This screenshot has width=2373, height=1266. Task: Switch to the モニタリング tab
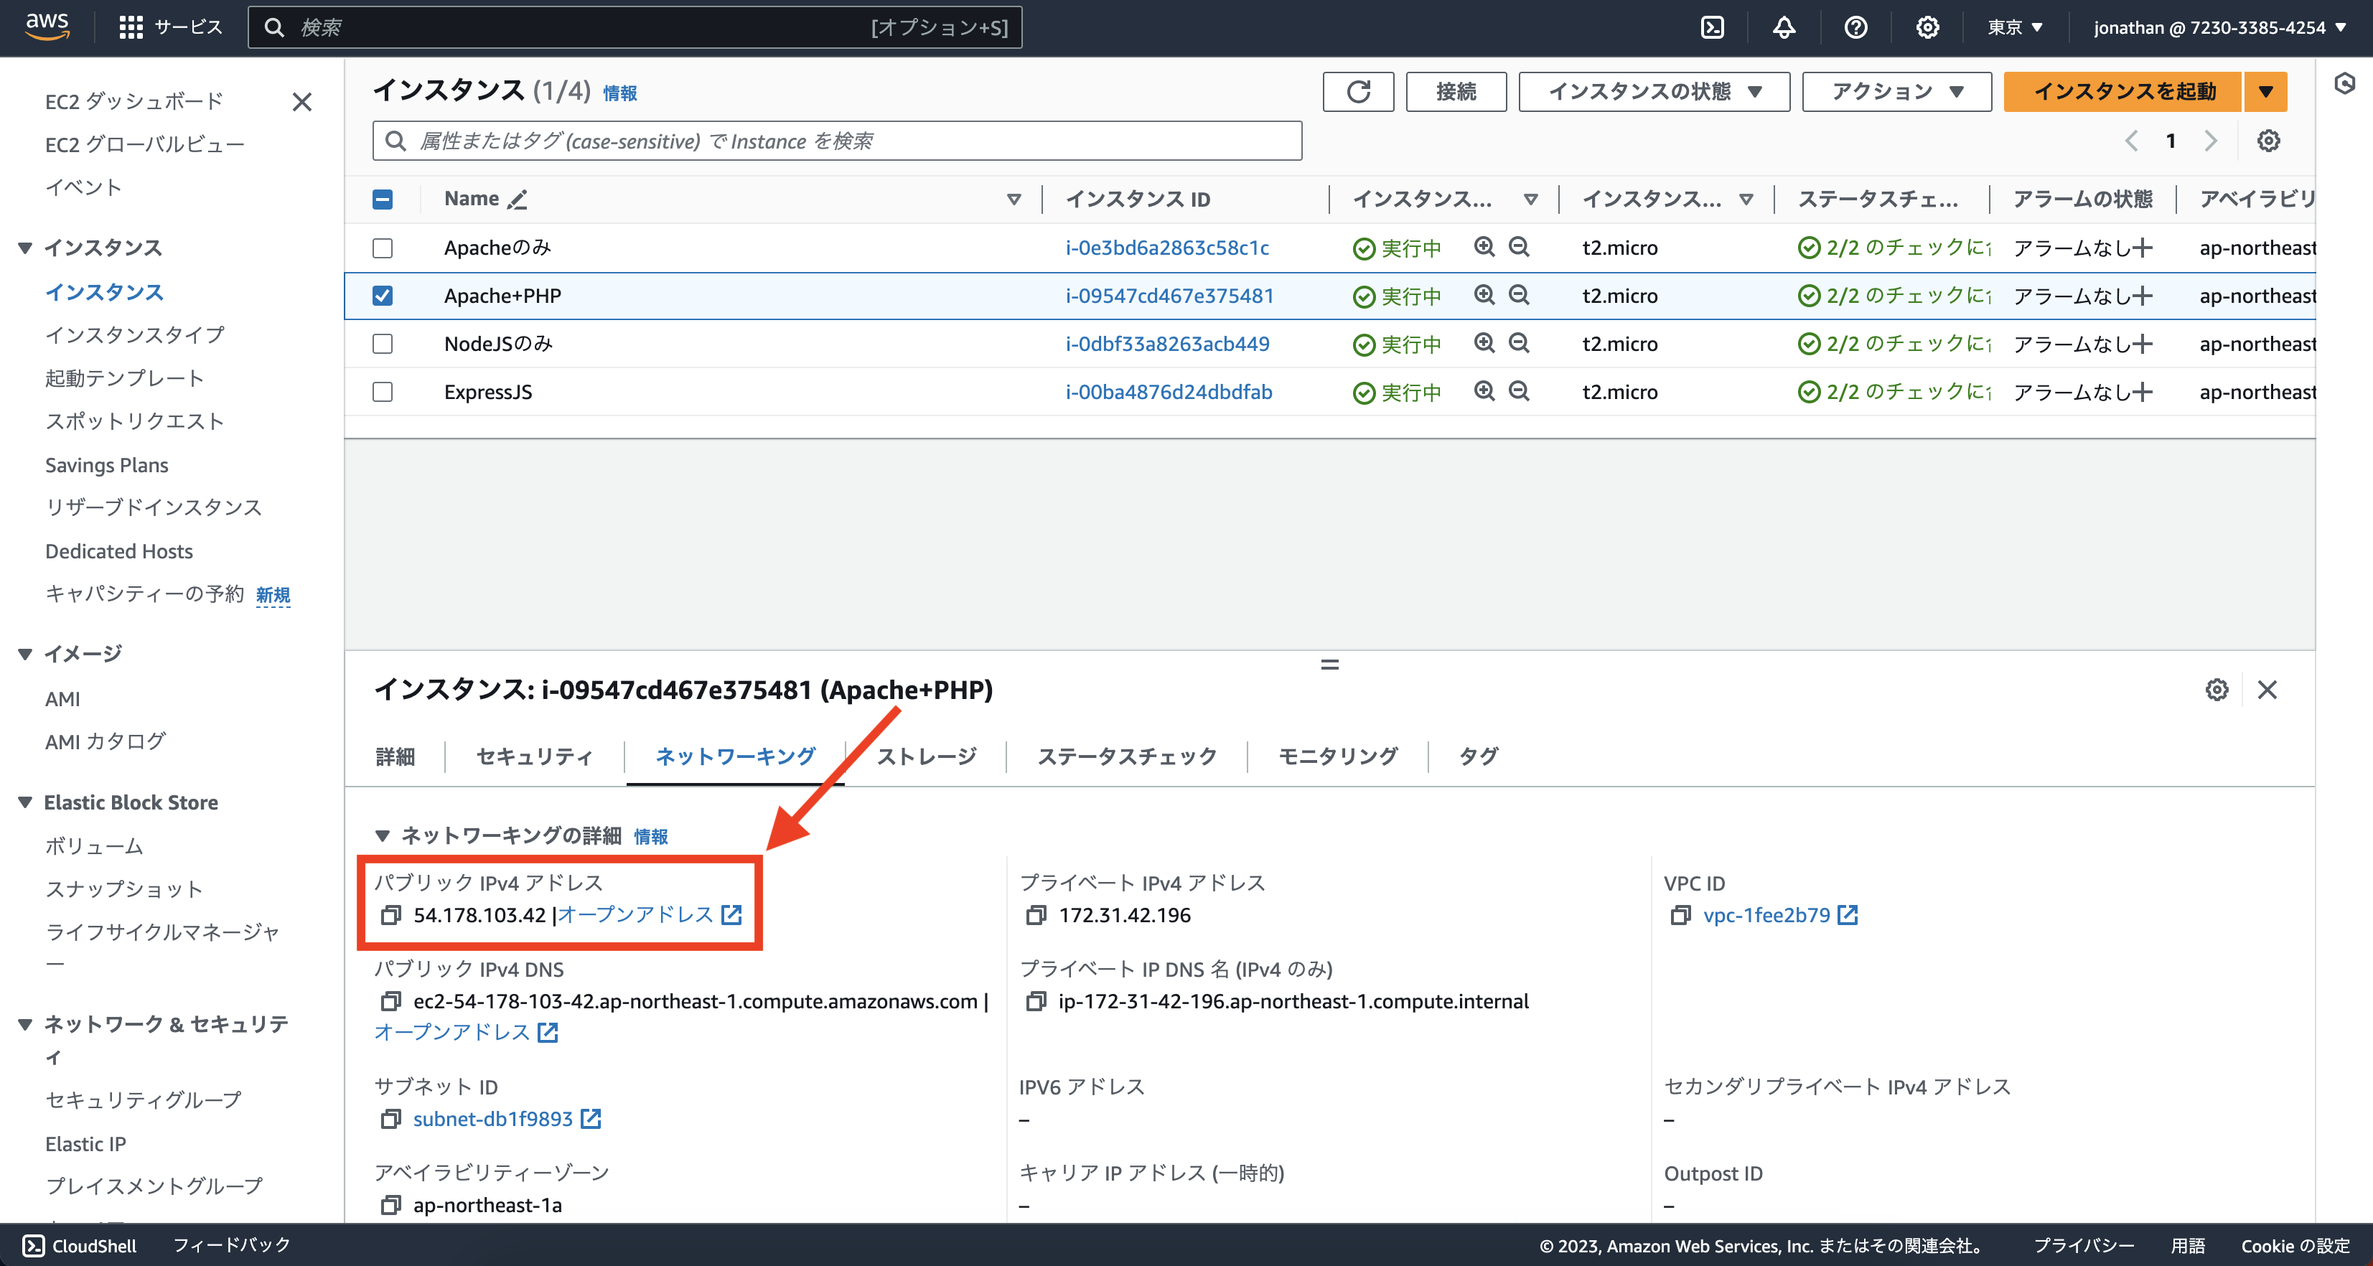[1337, 756]
